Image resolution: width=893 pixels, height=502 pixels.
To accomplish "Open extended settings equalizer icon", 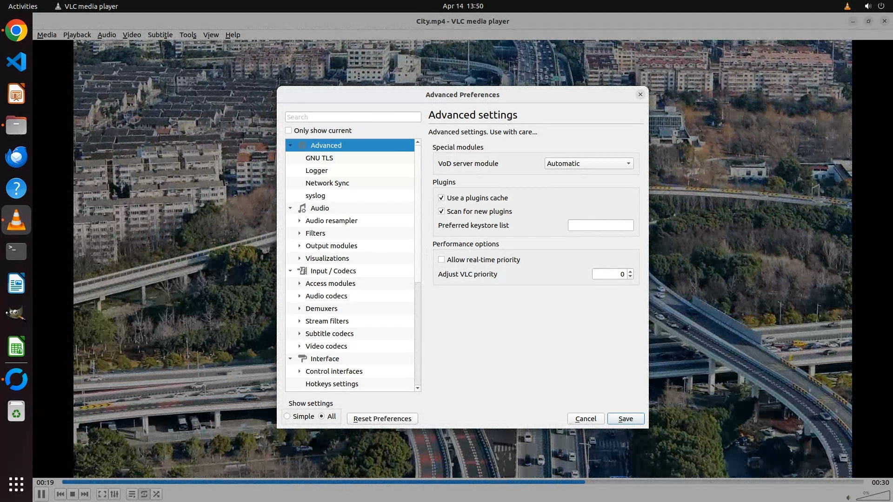I will [114, 494].
